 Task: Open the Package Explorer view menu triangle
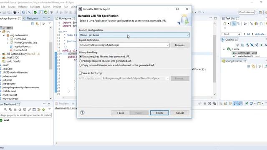point(50,23)
